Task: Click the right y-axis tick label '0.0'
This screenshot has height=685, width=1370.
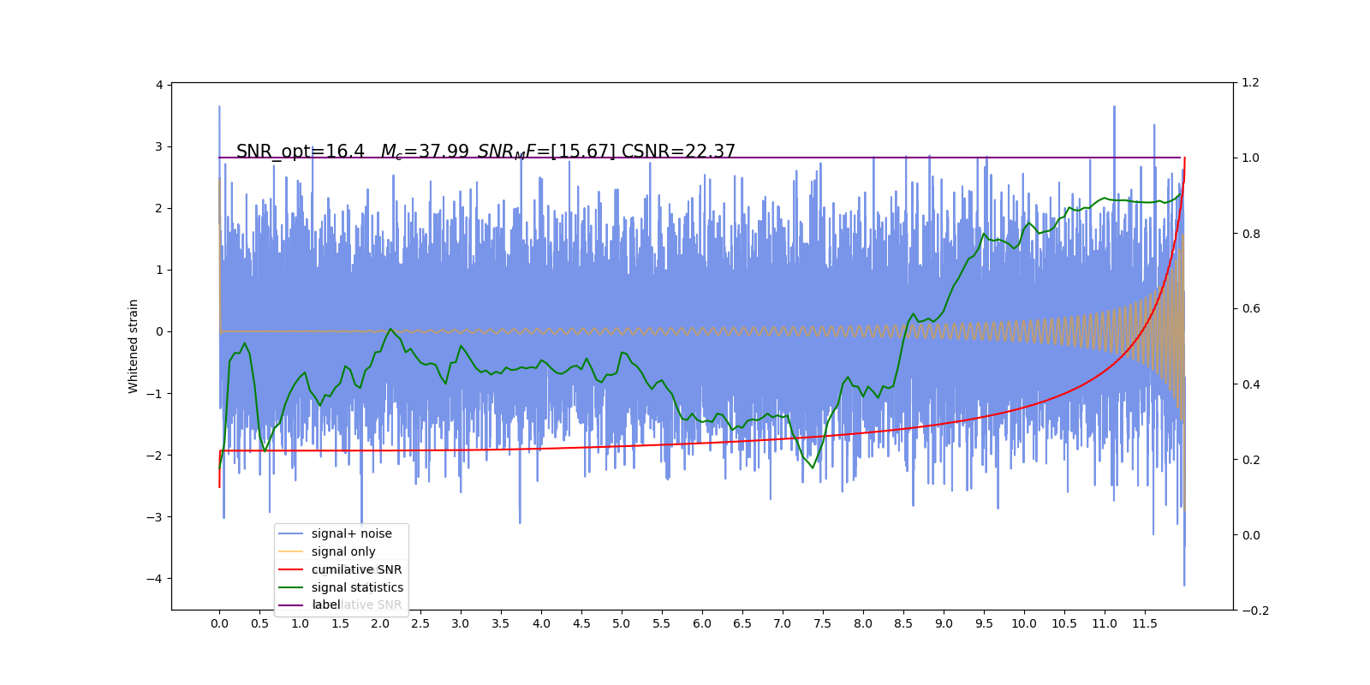Action: tap(1250, 535)
